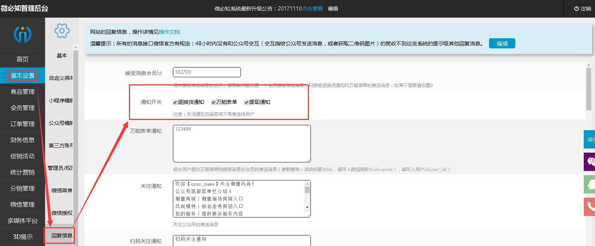This screenshot has height=246, width=595.
Task: Open 商品管理 in the left sidebar
Action: pyautogui.click(x=23, y=92)
